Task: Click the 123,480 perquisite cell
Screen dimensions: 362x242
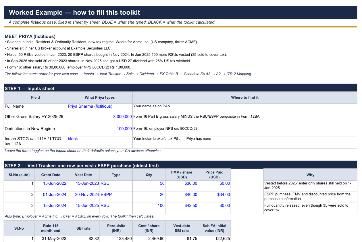Action: point(116,239)
